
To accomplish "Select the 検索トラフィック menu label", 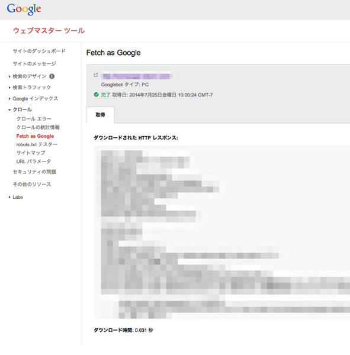I will pos(32,88).
